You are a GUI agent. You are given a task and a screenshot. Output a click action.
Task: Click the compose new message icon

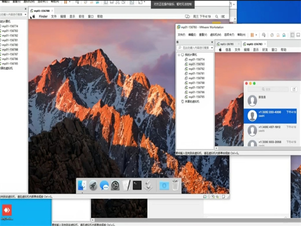[294, 89]
